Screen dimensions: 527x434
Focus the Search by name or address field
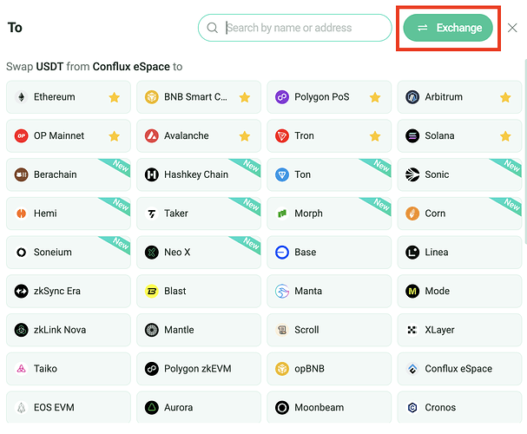(295, 28)
